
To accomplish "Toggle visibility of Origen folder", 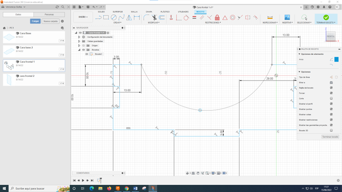I will [x=83, y=45].
